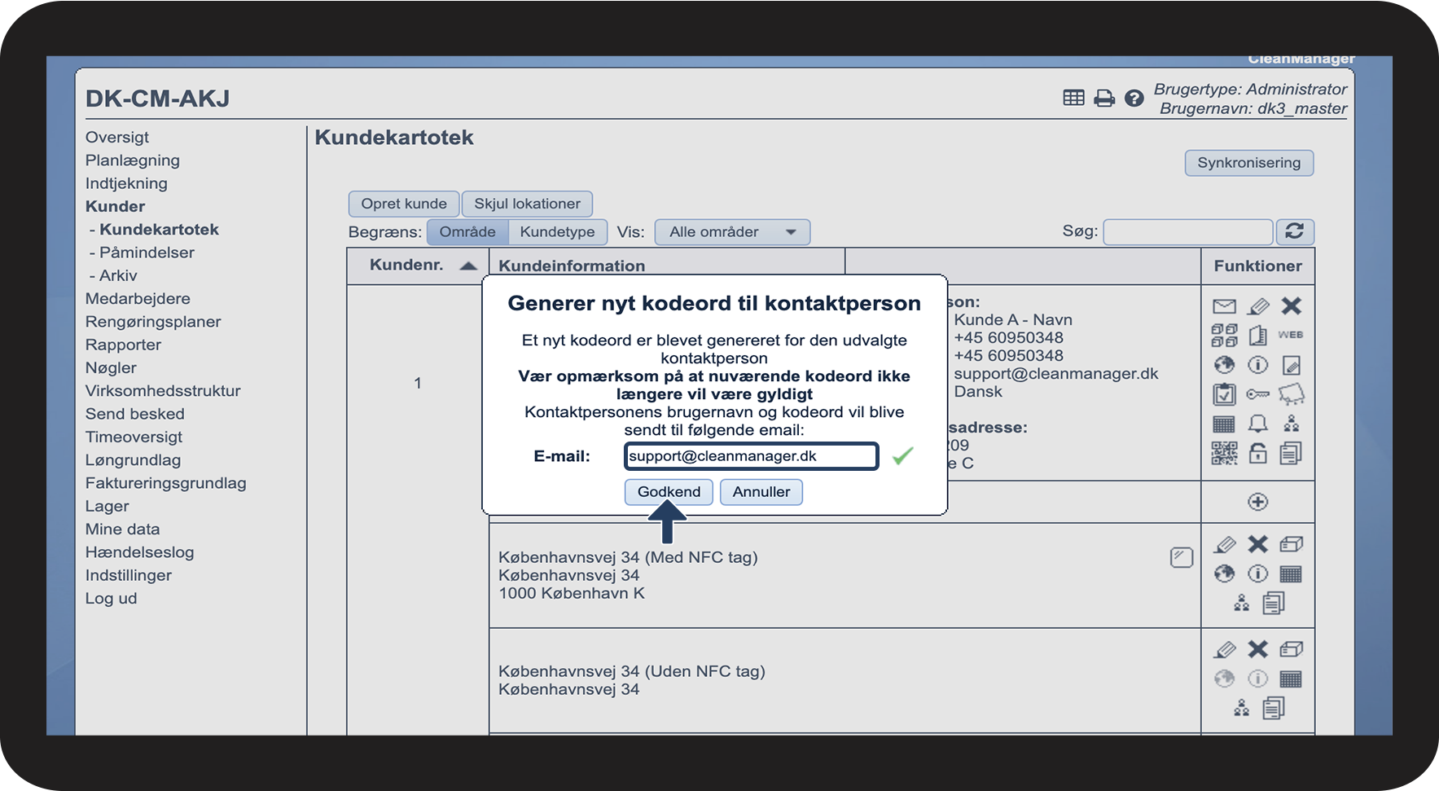Open Medarbejdere in the sidebar menu
The height and width of the screenshot is (791, 1439).
pyautogui.click(x=138, y=299)
